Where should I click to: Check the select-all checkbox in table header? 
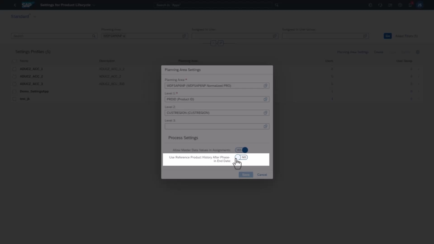click(x=14, y=61)
